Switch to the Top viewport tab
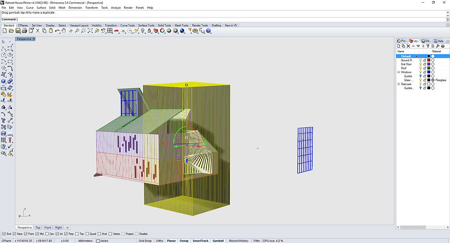 coord(38,227)
